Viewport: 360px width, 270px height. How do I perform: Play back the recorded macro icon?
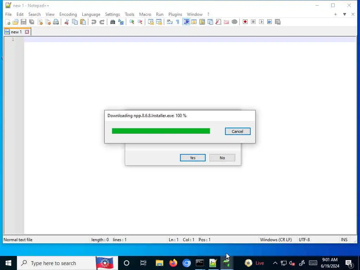[261, 22]
